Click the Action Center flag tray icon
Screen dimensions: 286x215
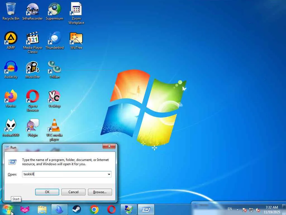click(x=244, y=210)
